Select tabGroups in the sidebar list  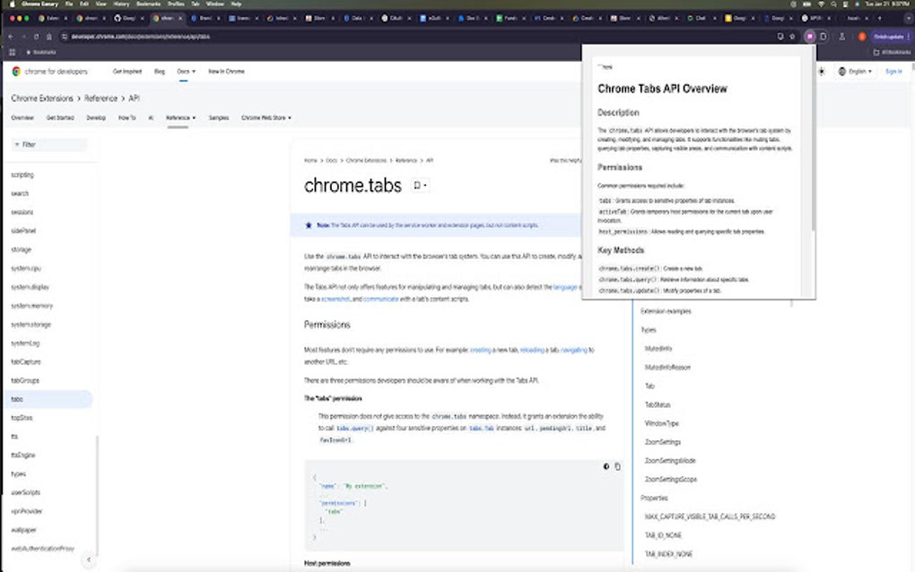point(25,380)
